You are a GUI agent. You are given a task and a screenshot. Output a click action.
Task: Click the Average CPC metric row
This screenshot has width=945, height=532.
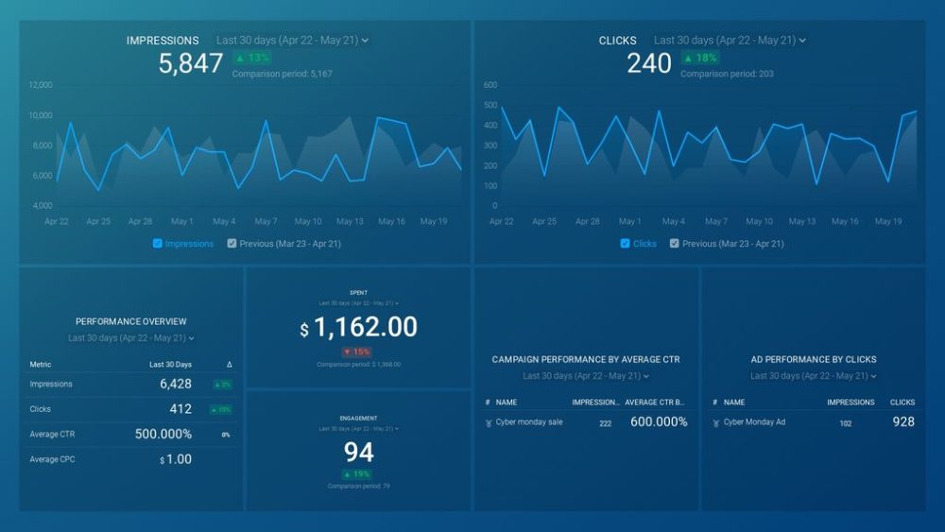130,459
